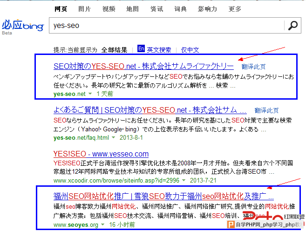Switch to the 图片 tab
The image size is (306, 231).
85,9
